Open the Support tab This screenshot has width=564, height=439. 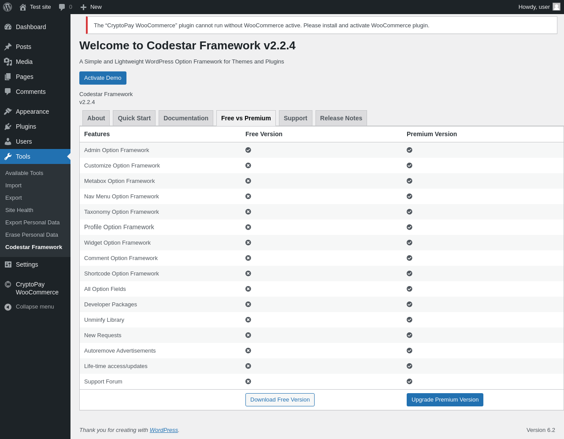coord(296,118)
